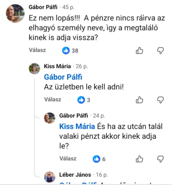Open the blue Gábor Pálfi mention link

(x=63, y=77)
